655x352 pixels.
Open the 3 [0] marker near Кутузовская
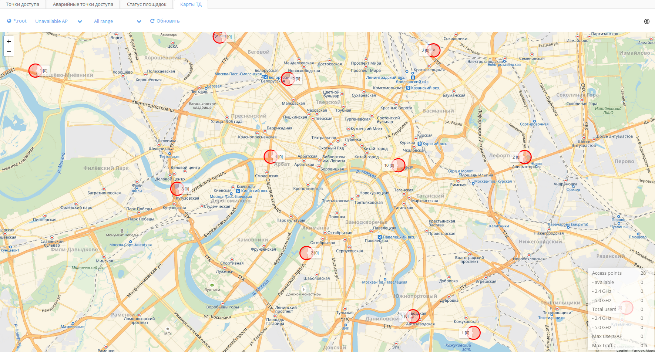click(x=177, y=189)
